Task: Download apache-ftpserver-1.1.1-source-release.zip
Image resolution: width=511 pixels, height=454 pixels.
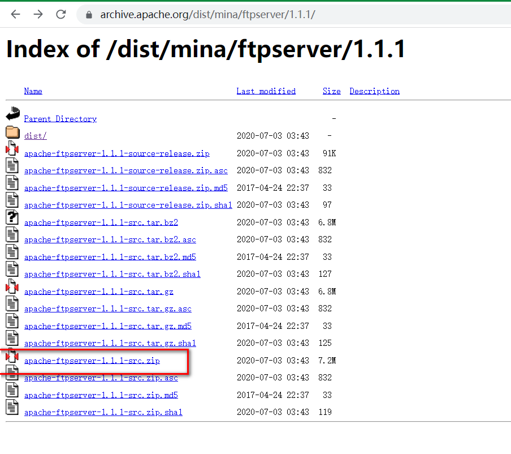Action: (116, 154)
